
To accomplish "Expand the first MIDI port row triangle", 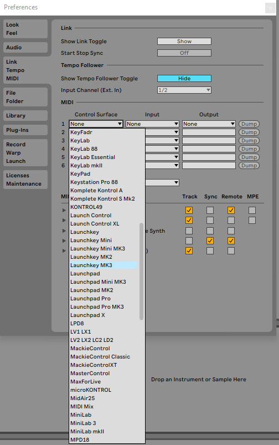I will pos(64,210).
